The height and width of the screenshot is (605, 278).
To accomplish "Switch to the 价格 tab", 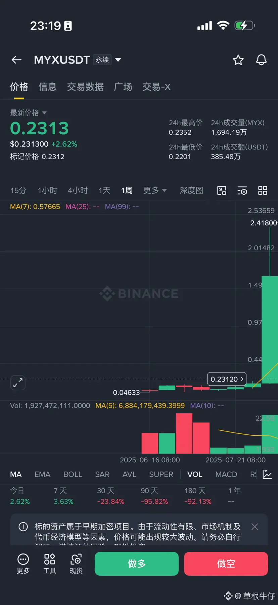I will [19, 87].
